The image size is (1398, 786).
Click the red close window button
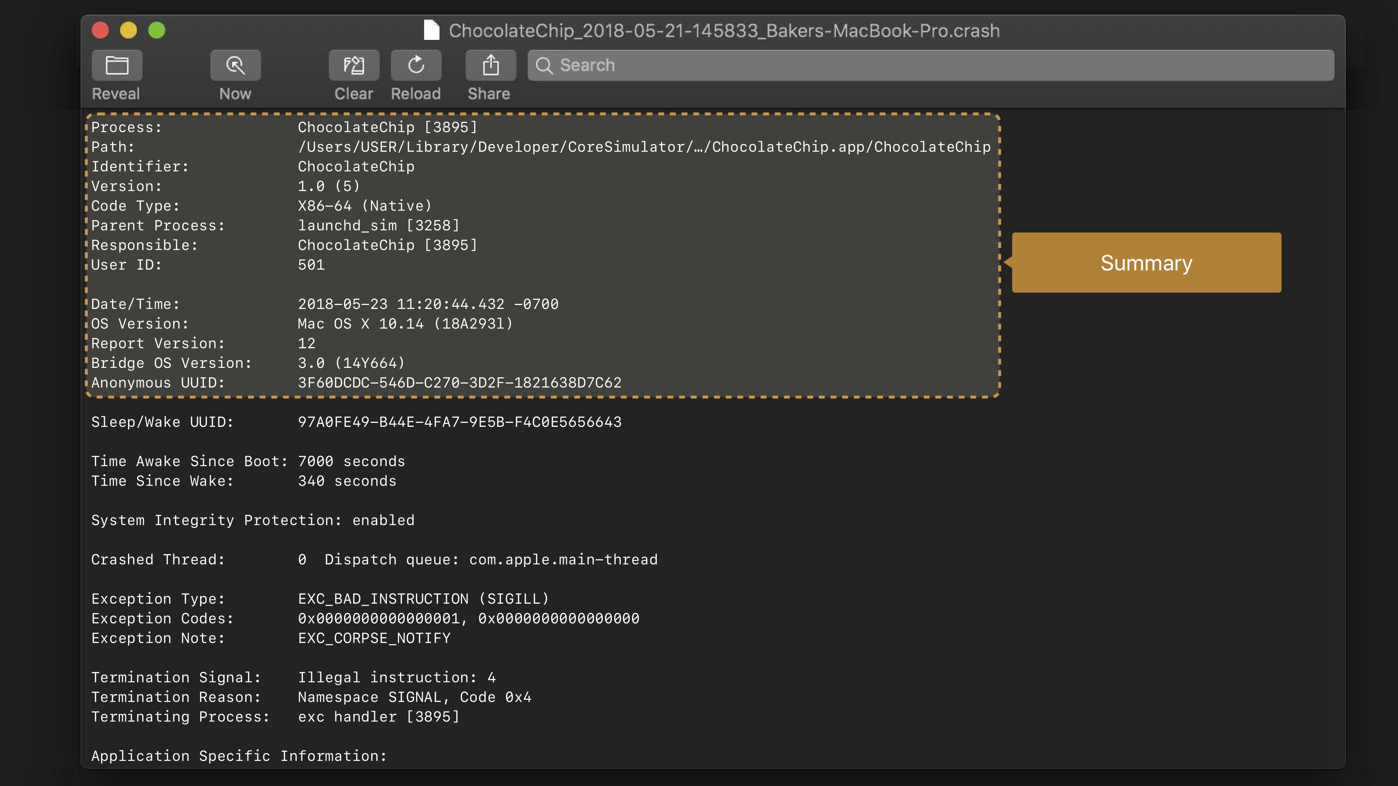[100, 30]
